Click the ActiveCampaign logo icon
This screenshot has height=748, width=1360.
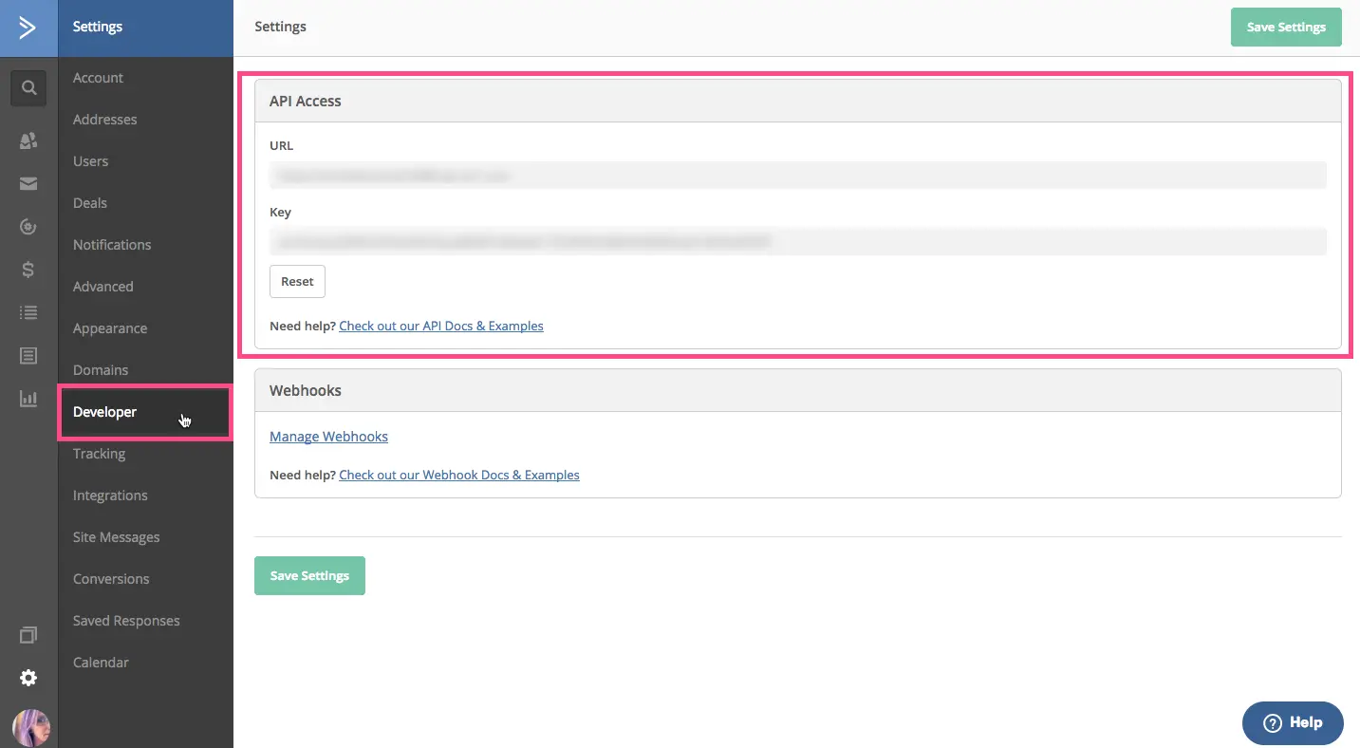(x=28, y=28)
